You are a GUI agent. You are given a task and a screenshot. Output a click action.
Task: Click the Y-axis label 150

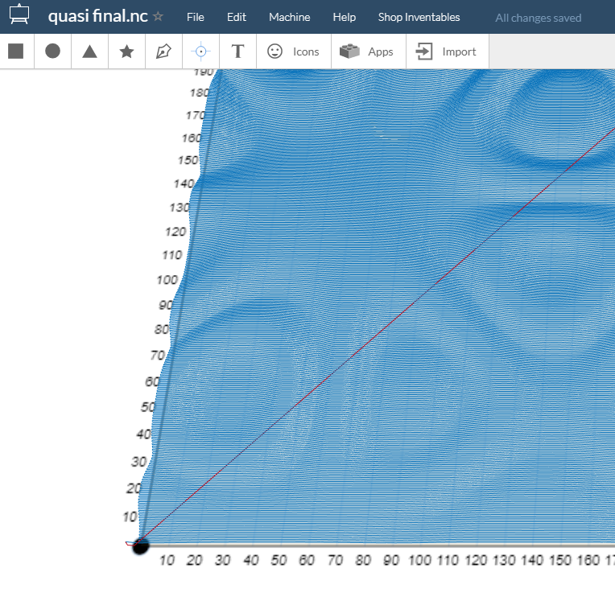point(188,160)
